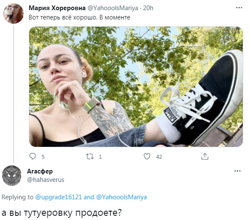Click the Мария Хореровна display name
The height and width of the screenshot is (220, 250).
pyautogui.click(x=57, y=8)
